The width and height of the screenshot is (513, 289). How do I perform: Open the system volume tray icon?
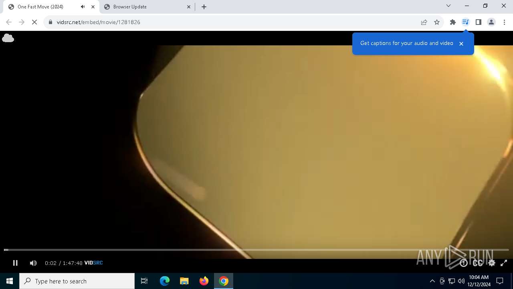click(461, 281)
